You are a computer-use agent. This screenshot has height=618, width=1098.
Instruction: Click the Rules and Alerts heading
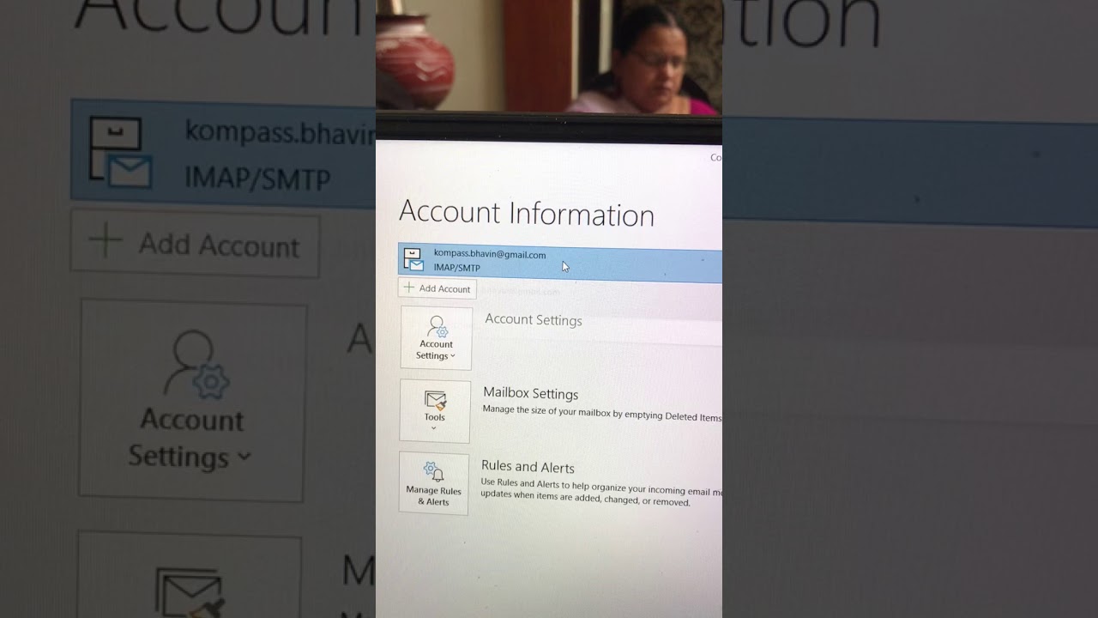click(528, 467)
